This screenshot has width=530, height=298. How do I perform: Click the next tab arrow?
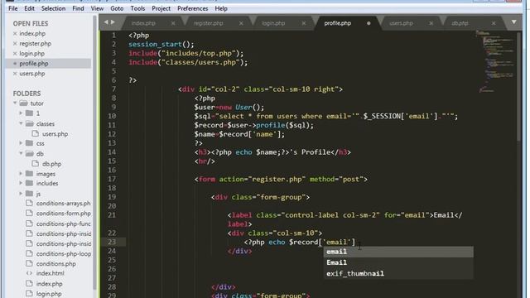113,22
